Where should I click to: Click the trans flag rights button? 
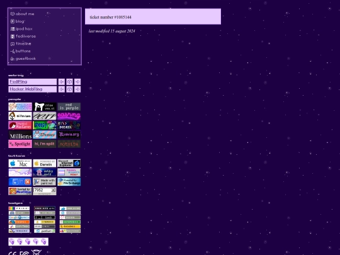click(69, 173)
